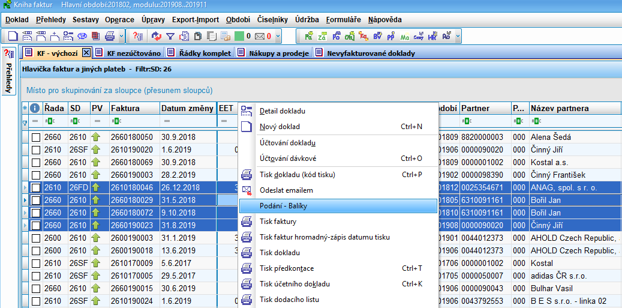
Task: Click the clipboard paste toolbar icon
Action: (198, 36)
